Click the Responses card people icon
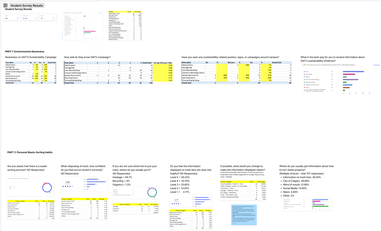The image size is (381, 231). (18, 18)
